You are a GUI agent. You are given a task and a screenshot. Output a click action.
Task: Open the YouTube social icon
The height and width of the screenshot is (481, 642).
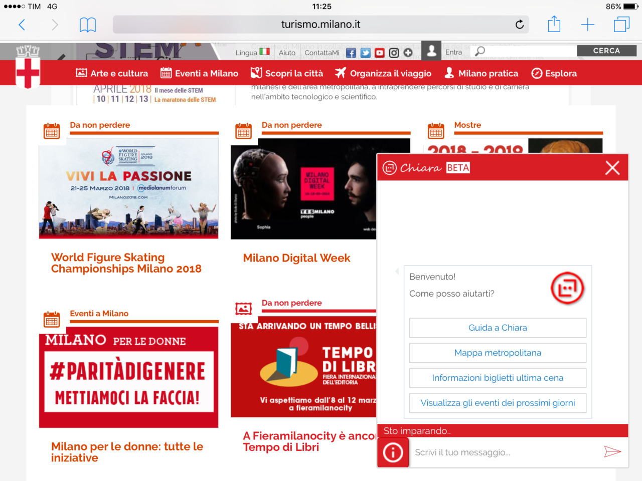pos(380,53)
